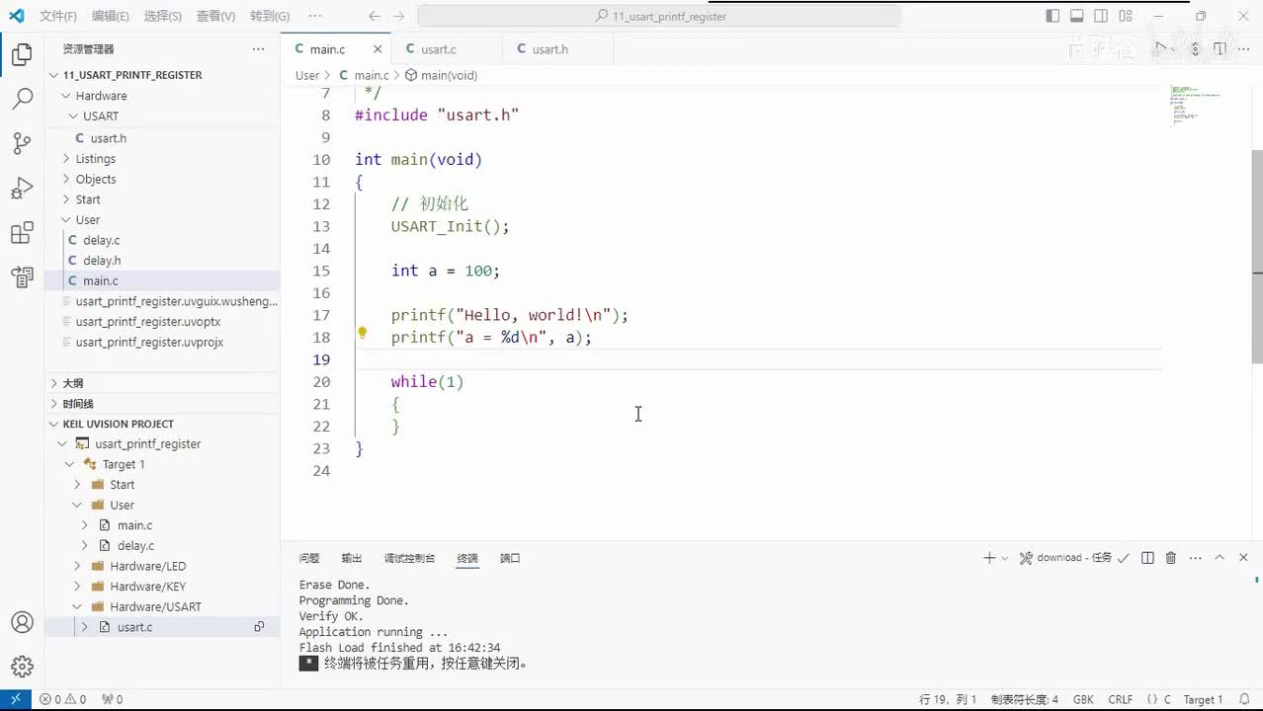The width and height of the screenshot is (1263, 711).
Task: Open the Extensions view
Action: click(x=22, y=233)
